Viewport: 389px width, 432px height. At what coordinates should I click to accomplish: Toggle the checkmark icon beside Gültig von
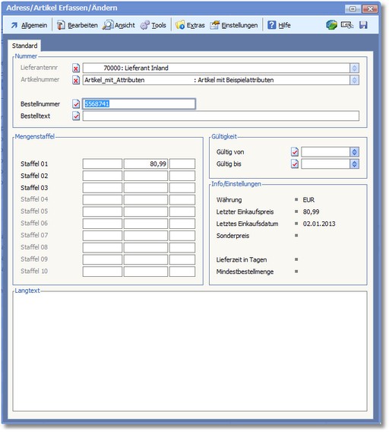coord(295,152)
